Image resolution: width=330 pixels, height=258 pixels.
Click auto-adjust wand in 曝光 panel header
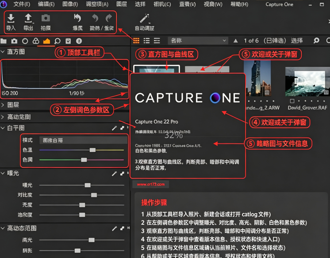[x=114, y=173]
